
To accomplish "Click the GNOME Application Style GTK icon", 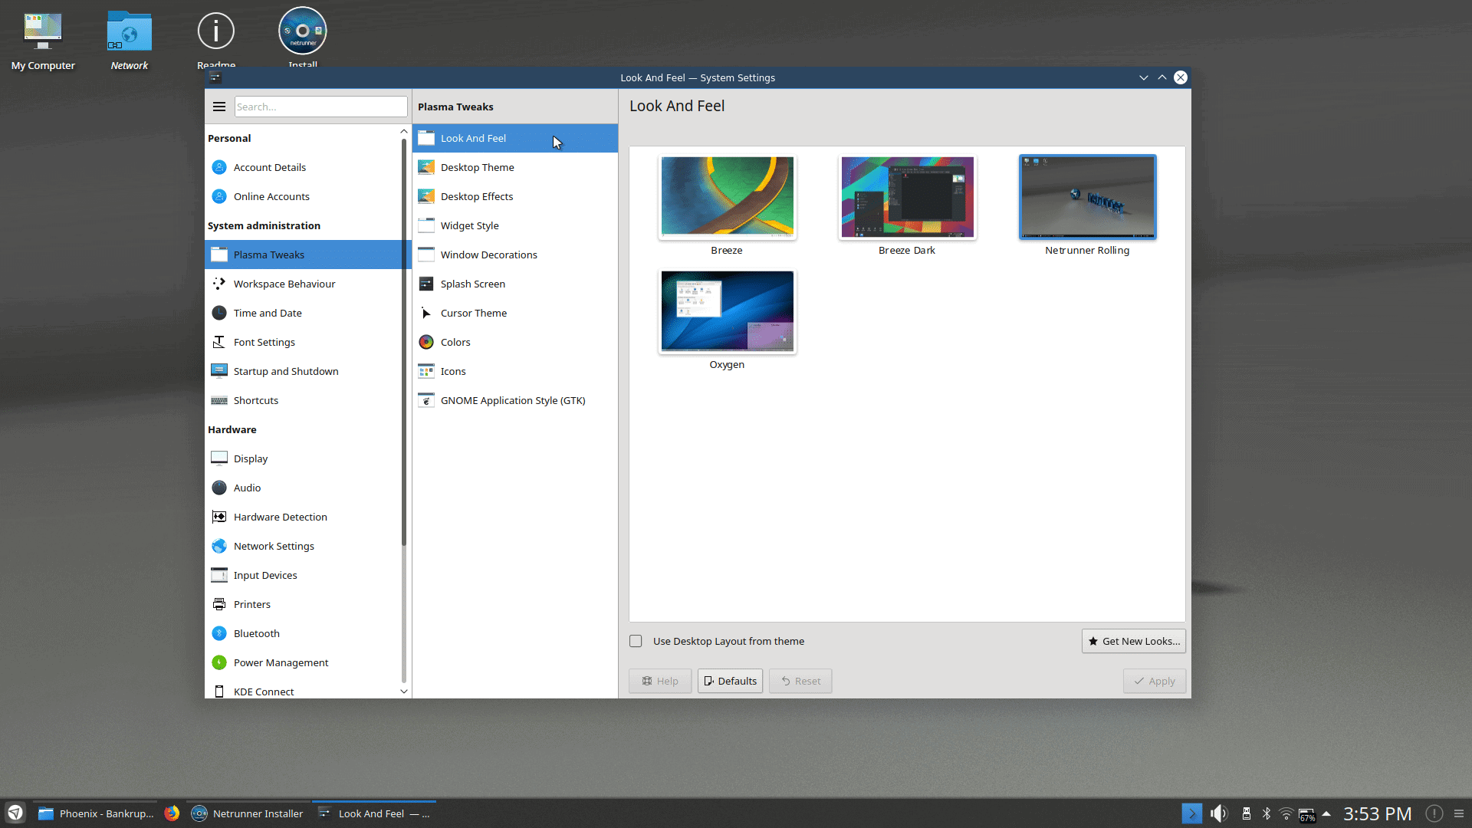I will [426, 399].
